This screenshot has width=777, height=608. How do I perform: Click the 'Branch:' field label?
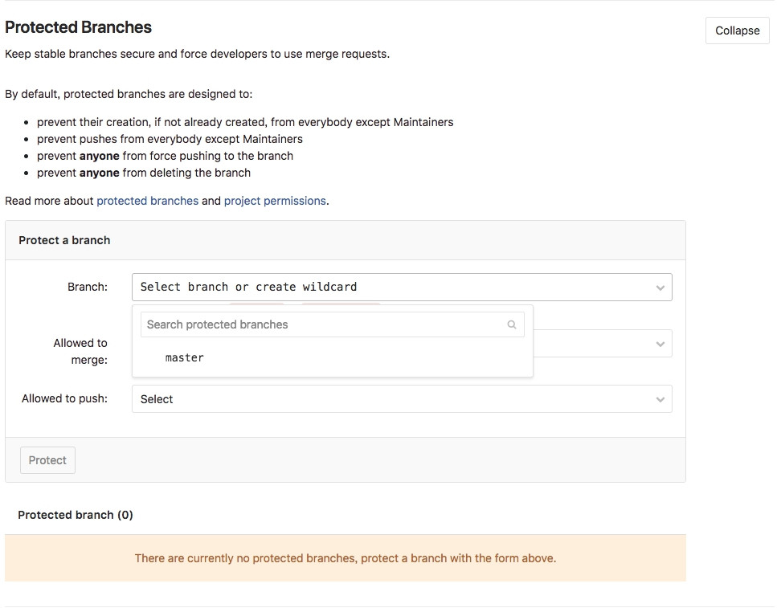(x=88, y=287)
